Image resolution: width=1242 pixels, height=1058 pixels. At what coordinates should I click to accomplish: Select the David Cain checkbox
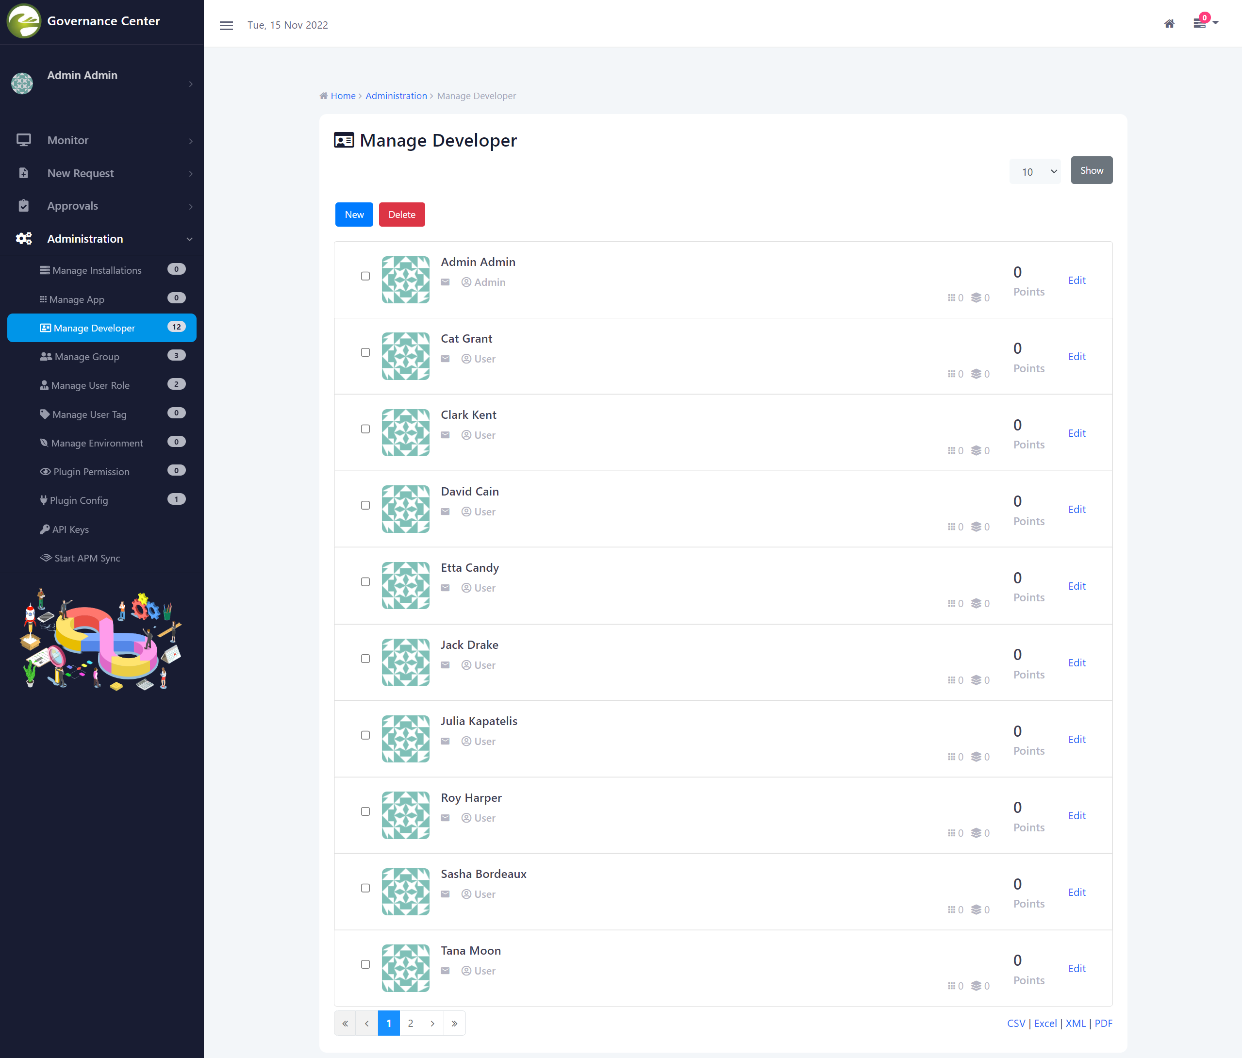[x=365, y=505]
